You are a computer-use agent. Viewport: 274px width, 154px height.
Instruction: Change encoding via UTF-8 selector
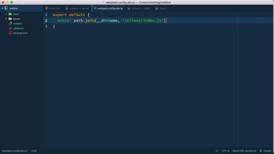click(226, 151)
